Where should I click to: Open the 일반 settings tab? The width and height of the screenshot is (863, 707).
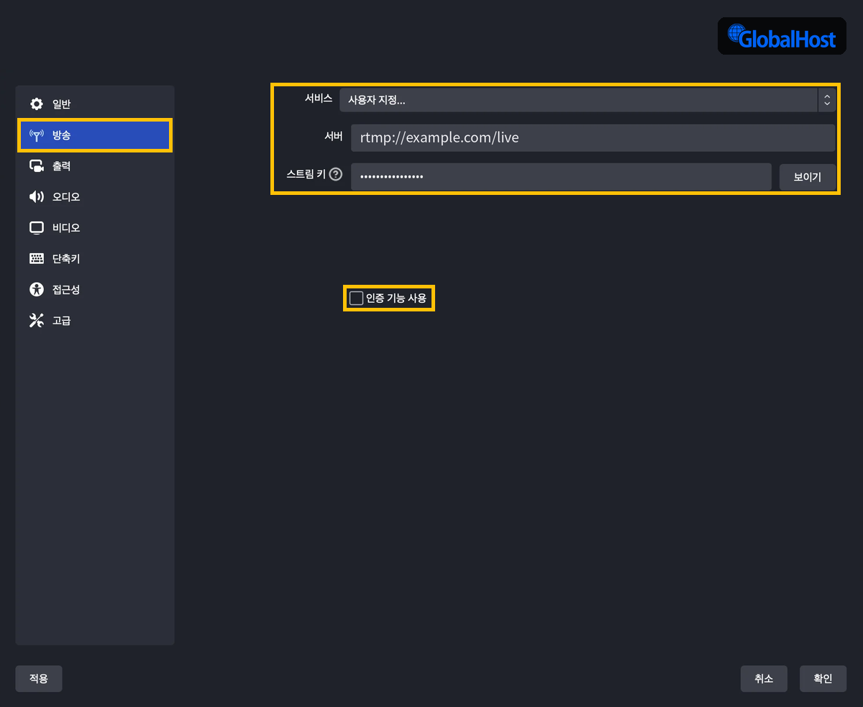point(95,104)
